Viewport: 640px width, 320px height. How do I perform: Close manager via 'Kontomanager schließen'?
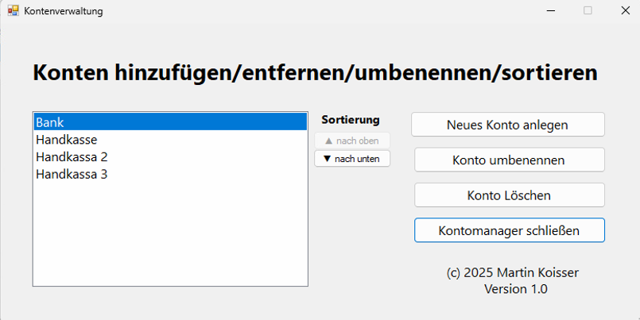(x=509, y=230)
